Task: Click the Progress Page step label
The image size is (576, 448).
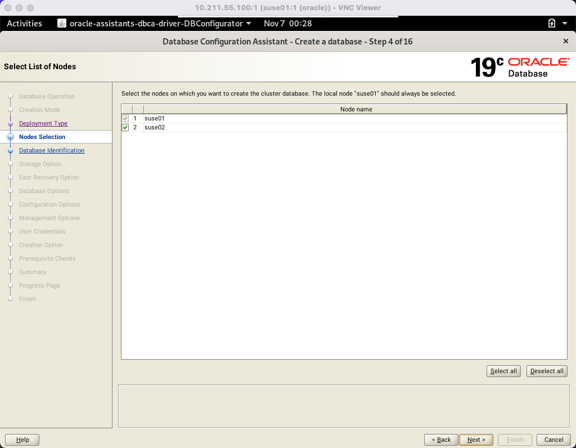Action: pos(39,285)
